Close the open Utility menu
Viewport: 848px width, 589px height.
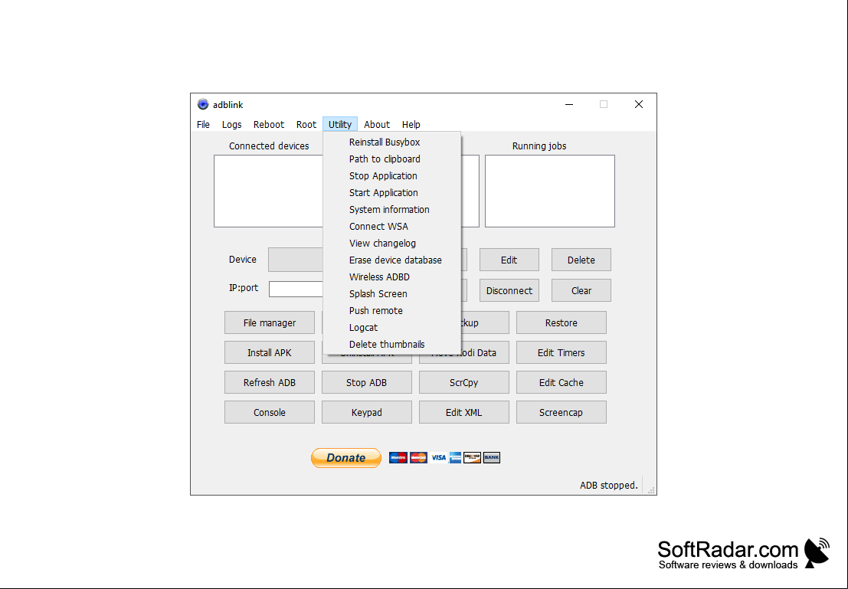click(x=340, y=124)
